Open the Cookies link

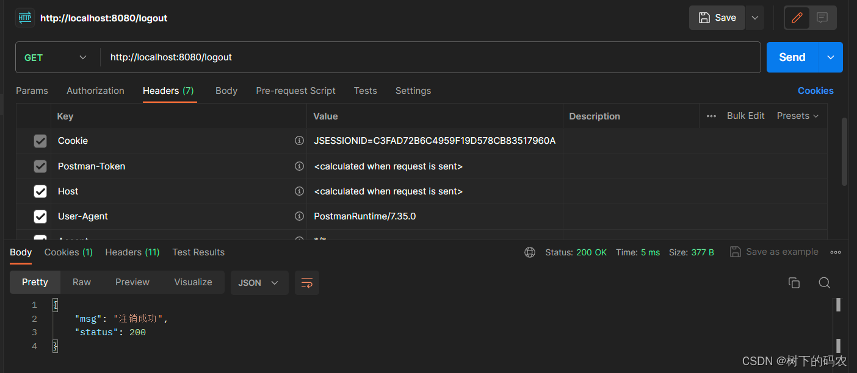pos(815,91)
